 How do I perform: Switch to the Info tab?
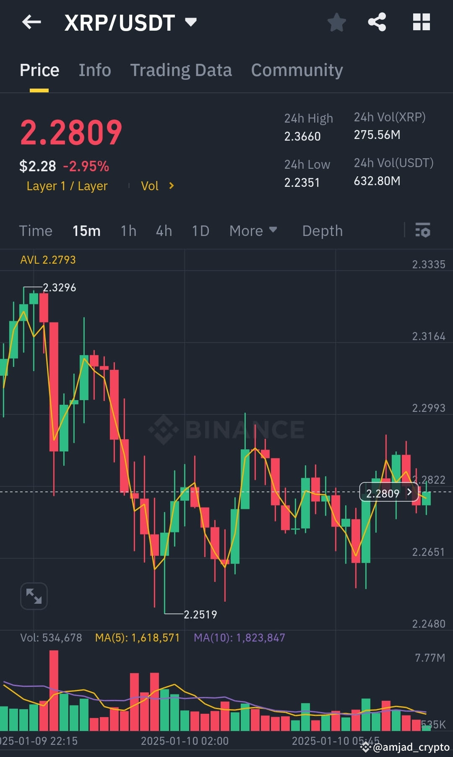[x=95, y=70]
